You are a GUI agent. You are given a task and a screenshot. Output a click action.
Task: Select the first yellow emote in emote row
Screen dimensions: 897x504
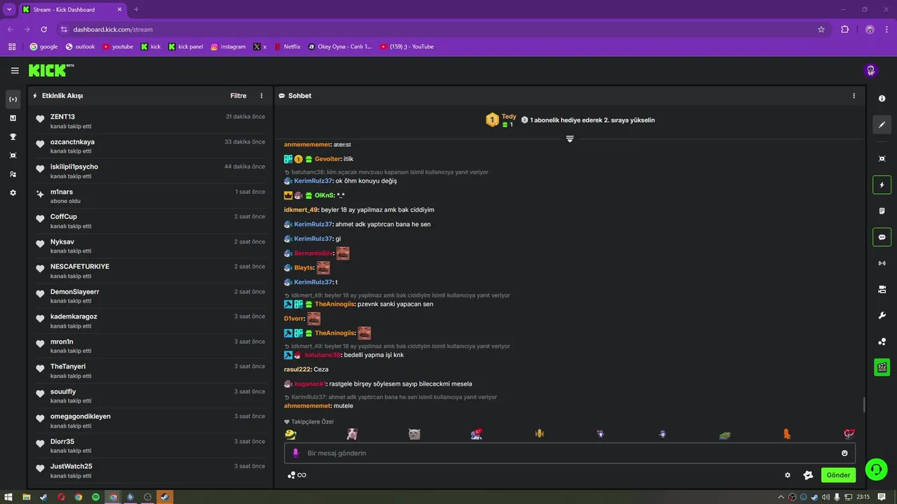(290, 434)
